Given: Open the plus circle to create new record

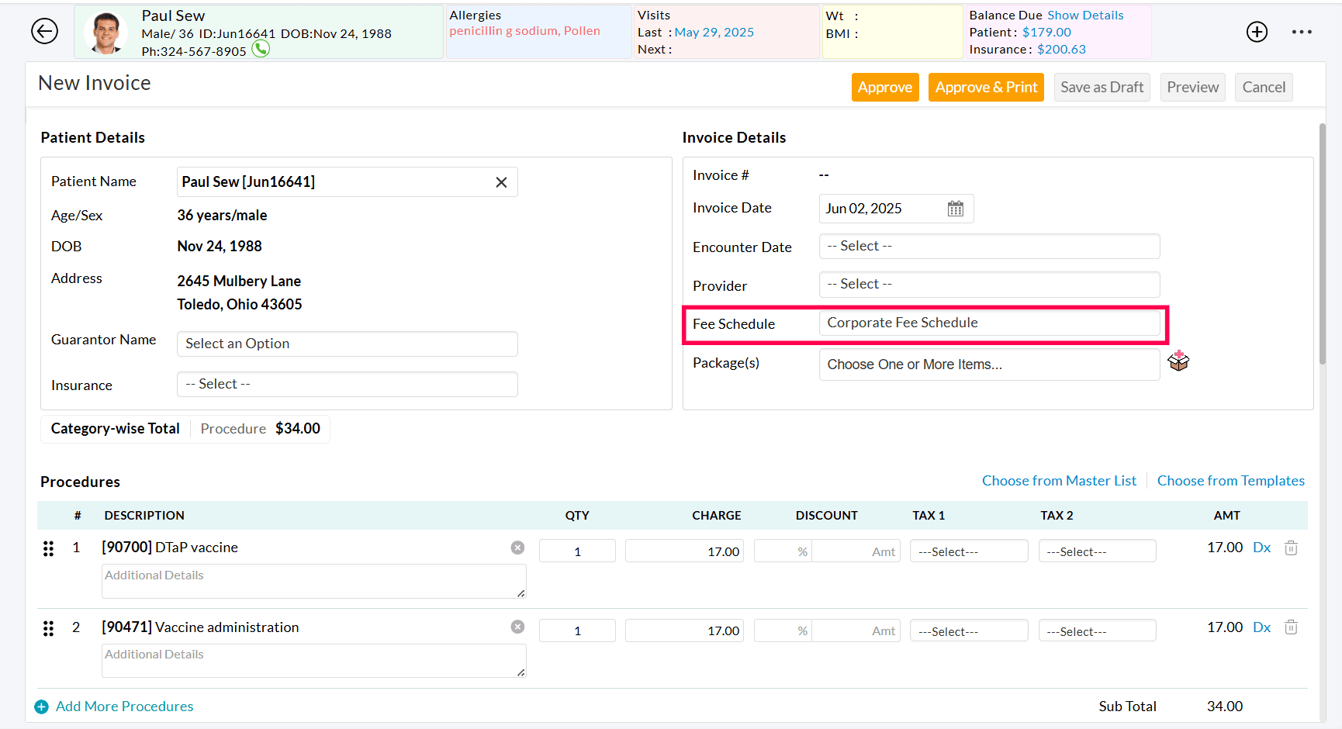Looking at the screenshot, I should pos(1257,32).
